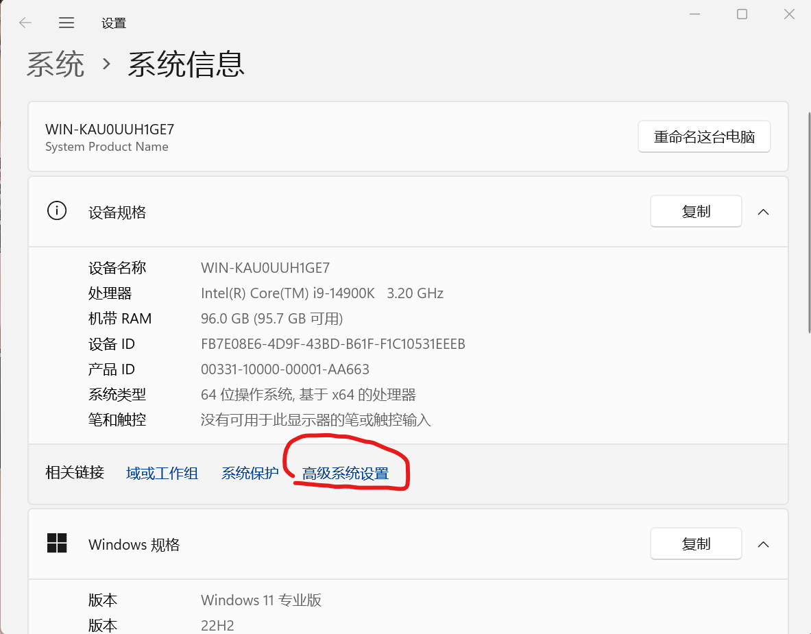The image size is (811, 634).
Task: Navigate to 系统 breadcrumb
Action: pos(56,64)
